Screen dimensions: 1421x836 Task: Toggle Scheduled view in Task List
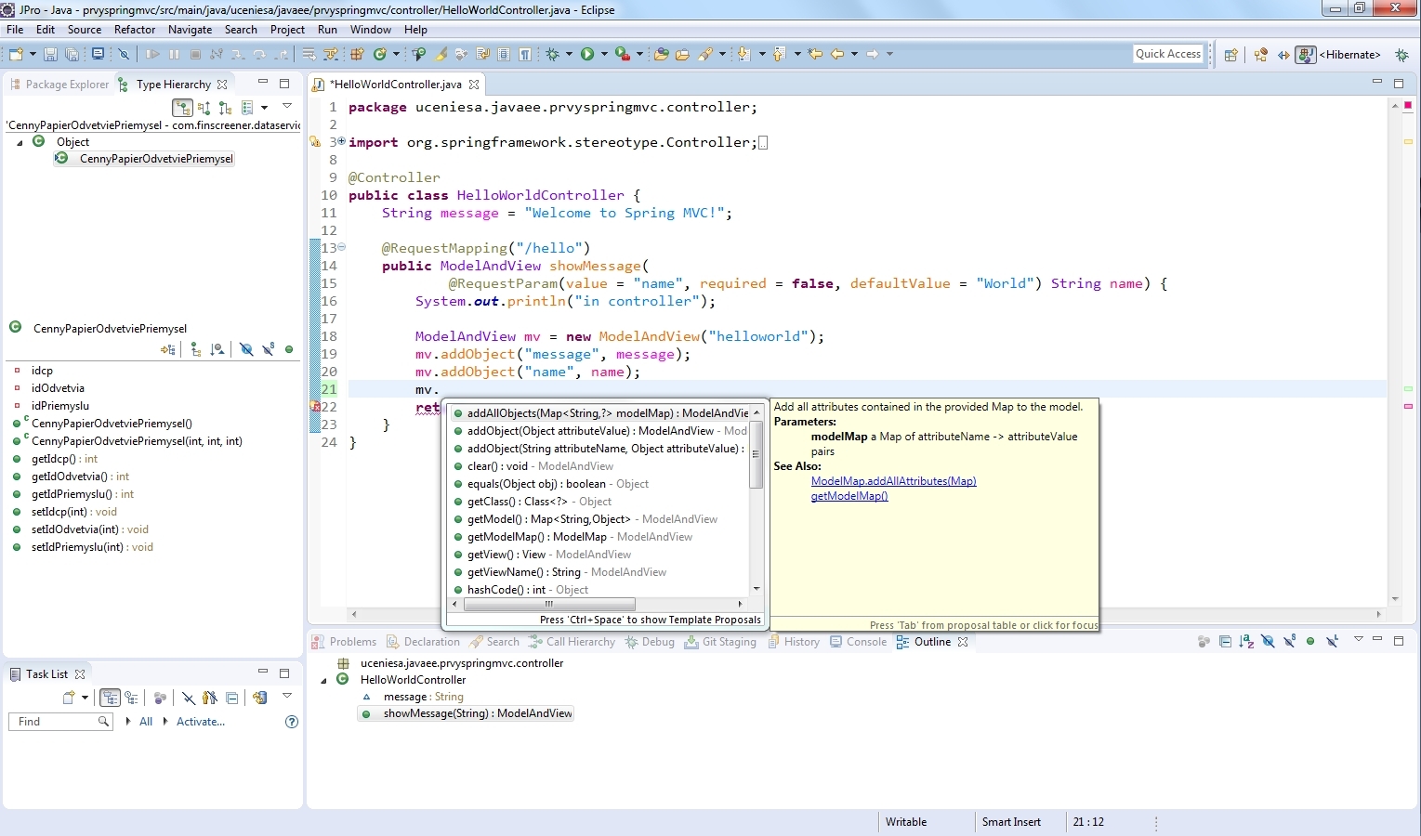131,698
